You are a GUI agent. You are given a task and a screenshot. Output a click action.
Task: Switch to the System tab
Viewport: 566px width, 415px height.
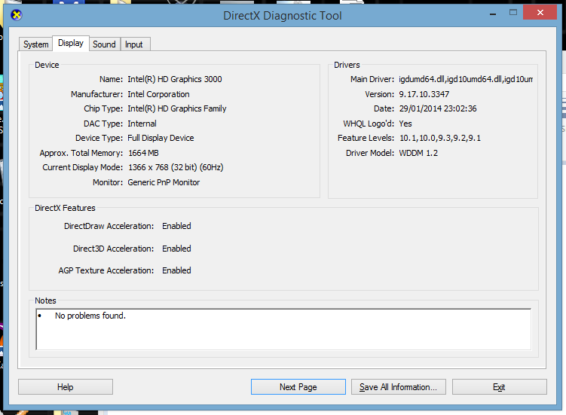pyautogui.click(x=35, y=44)
